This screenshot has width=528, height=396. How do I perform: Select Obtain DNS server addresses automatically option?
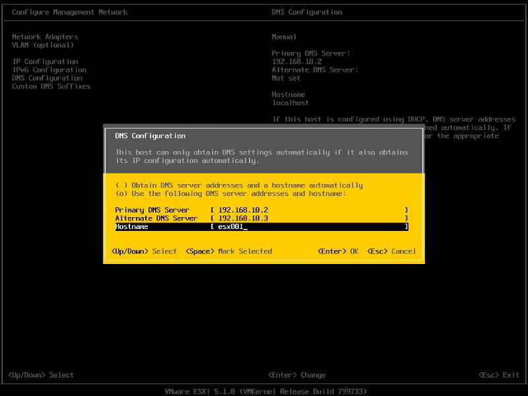click(x=239, y=185)
